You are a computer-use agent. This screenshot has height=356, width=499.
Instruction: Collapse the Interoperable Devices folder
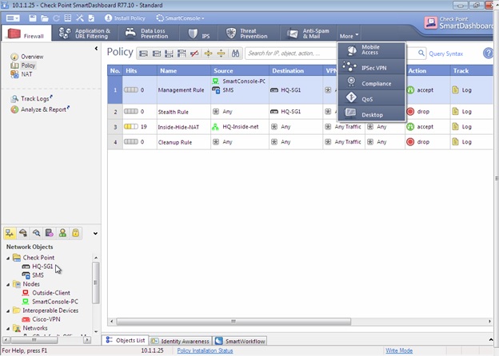pos(8,311)
